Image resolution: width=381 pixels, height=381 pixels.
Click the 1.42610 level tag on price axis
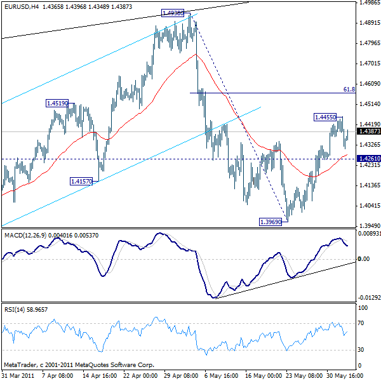(x=368, y=159)
